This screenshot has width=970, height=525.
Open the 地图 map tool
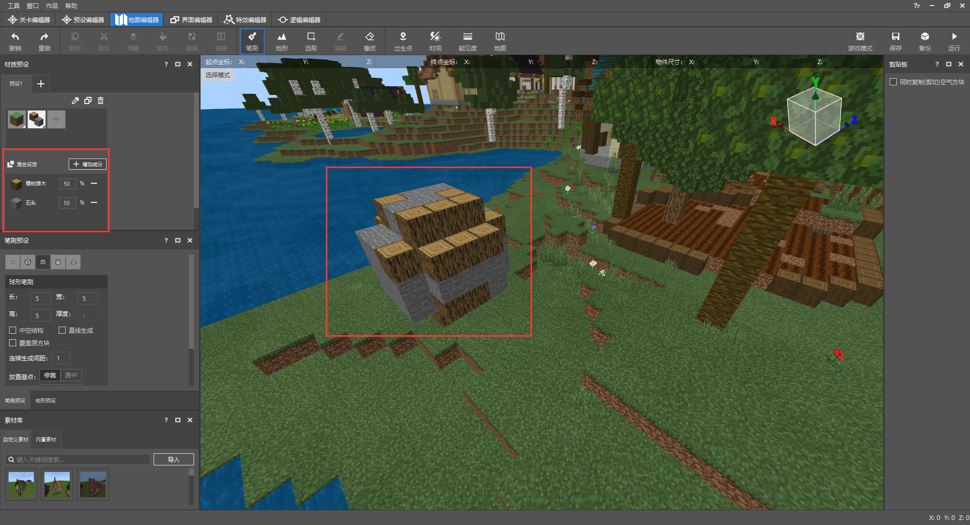(500, 41)
